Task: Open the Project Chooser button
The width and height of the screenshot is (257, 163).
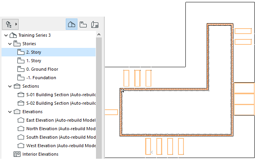Action: tap(10, 24)
